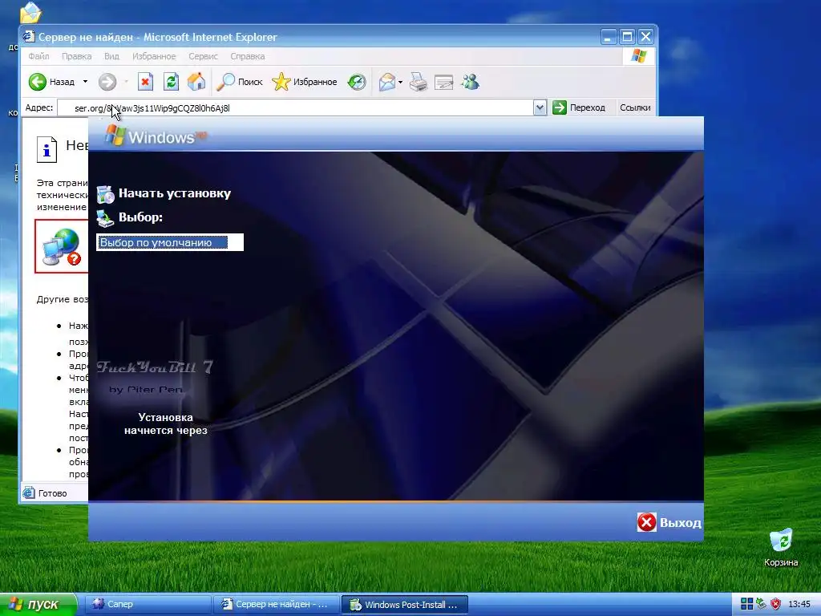Open the Избранное favorites star button
The width and height of the screenshot is (821, 616).
point(304,82)
